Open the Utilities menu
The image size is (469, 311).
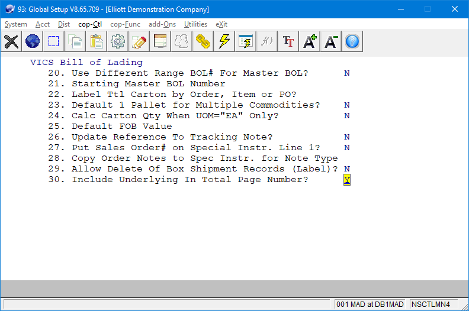tap(195, 24)
